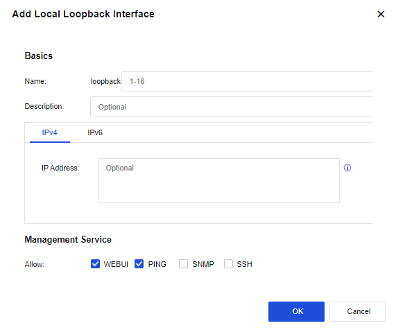Uncheck the PING management service
Viewport: 396px width, 330px height.
(x=139, y=264)
